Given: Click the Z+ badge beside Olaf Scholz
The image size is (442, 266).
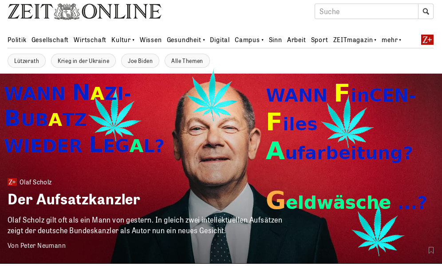Looking at the screenshot, I should tap(12, 182).
